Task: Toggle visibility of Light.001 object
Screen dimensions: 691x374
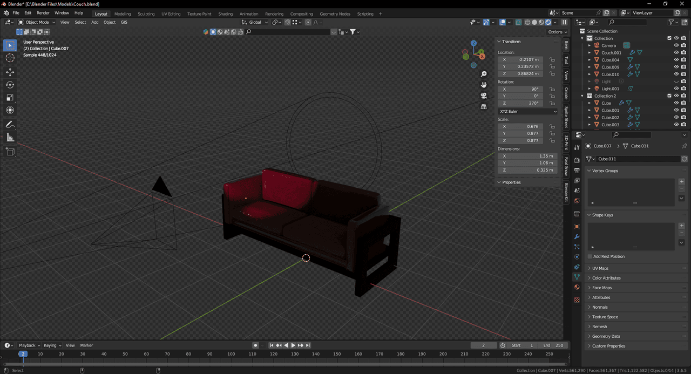Action: [676, 89]
